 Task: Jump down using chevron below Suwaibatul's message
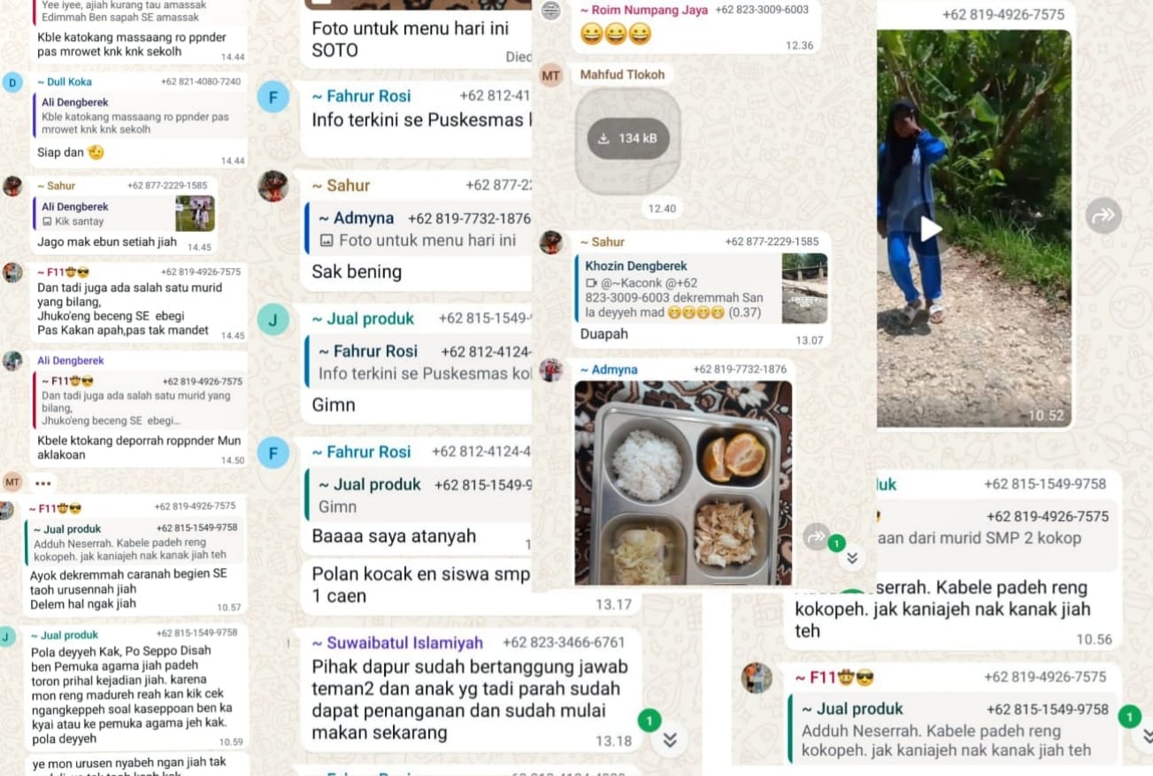(670, 741)
